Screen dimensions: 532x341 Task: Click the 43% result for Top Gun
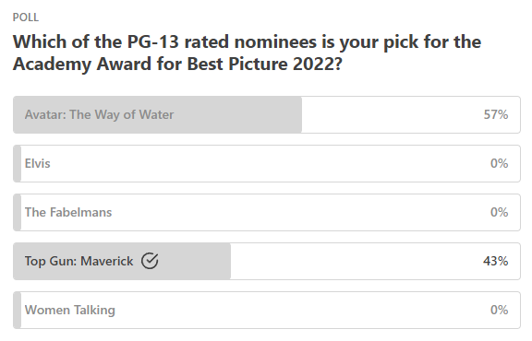click(496, 261)
